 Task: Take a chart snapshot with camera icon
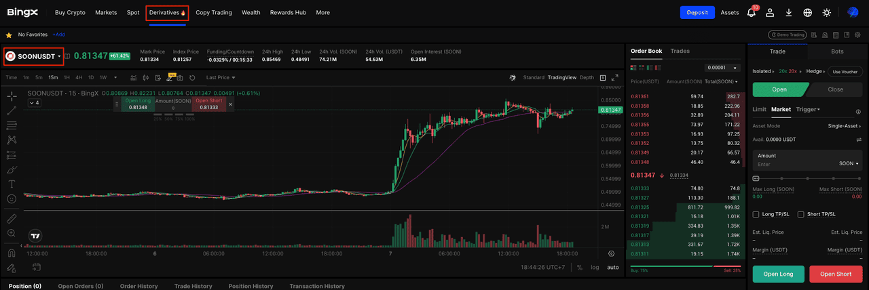pos(180,78)
